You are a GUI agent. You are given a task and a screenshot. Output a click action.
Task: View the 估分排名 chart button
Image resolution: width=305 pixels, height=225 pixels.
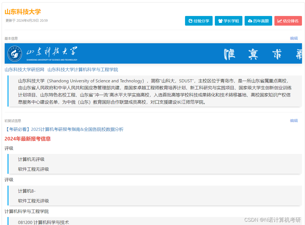coord(288,21)
